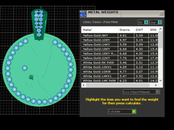Click the Grams column header
This screenshot has height=130, width=174.
pos(126,30)
